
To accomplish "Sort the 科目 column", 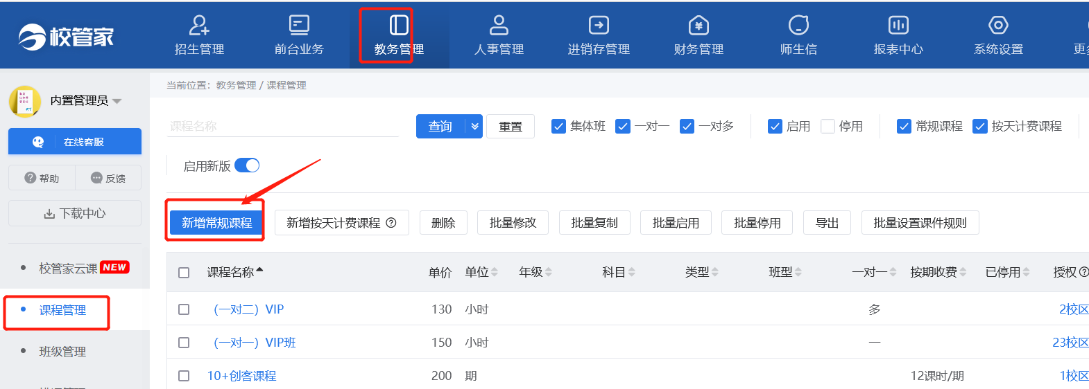I will point(632,273).
